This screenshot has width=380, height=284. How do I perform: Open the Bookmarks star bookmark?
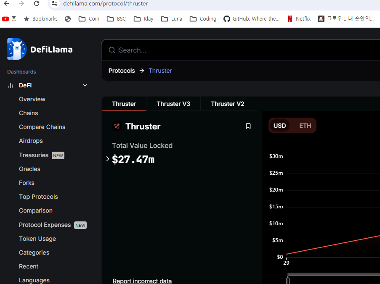coord(41,19)
